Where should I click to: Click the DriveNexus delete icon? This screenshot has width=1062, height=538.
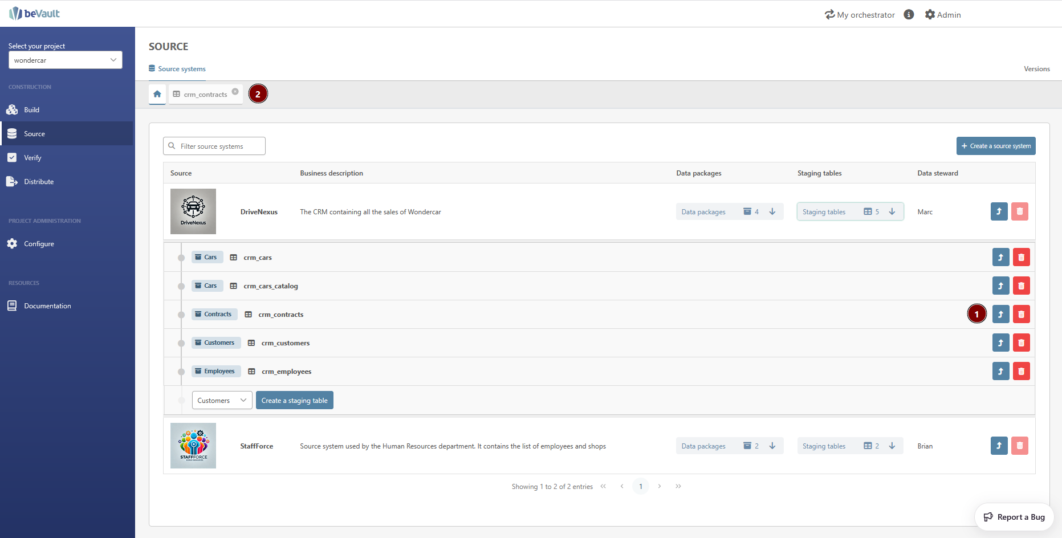pyautogui.click(x=1019, y=212)
